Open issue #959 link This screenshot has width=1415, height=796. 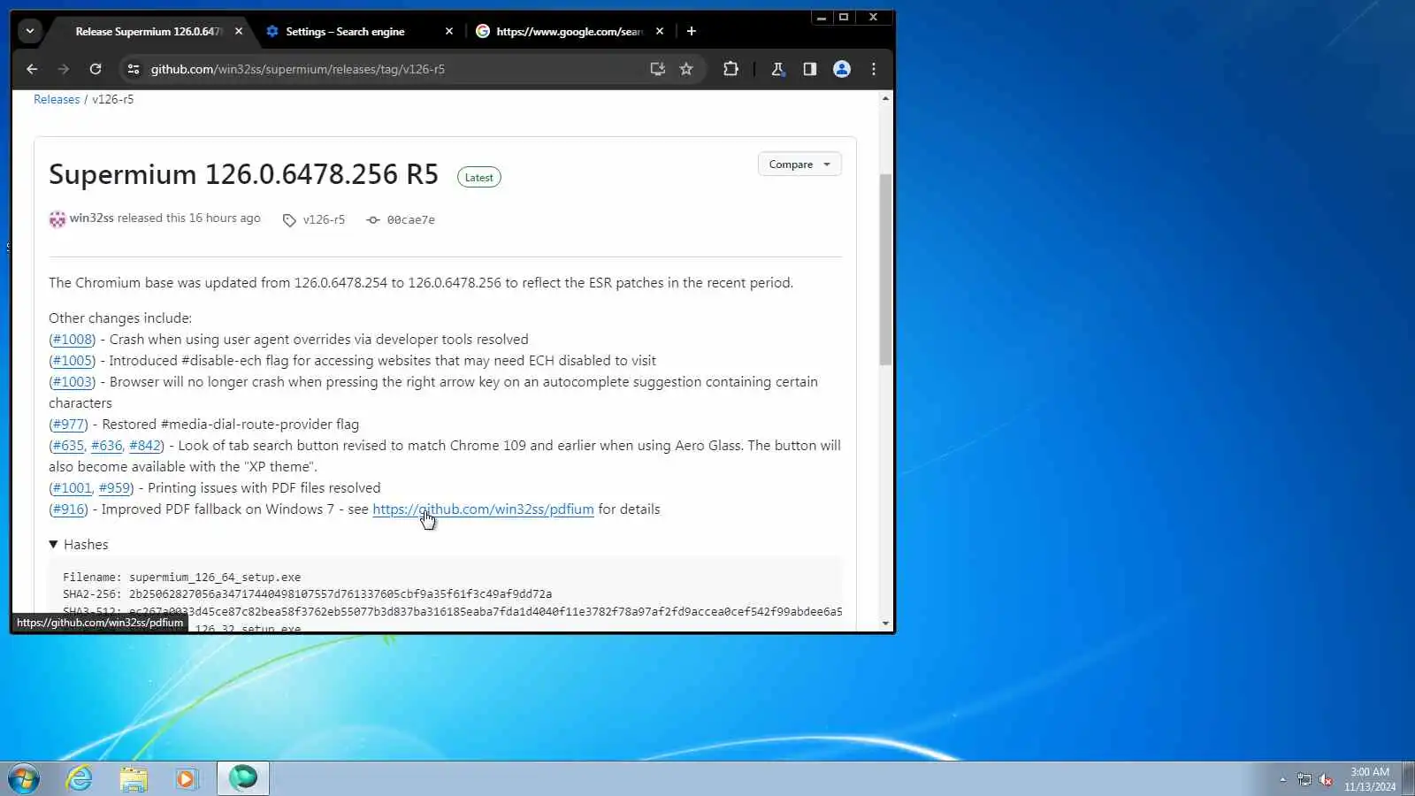point(115,488)
